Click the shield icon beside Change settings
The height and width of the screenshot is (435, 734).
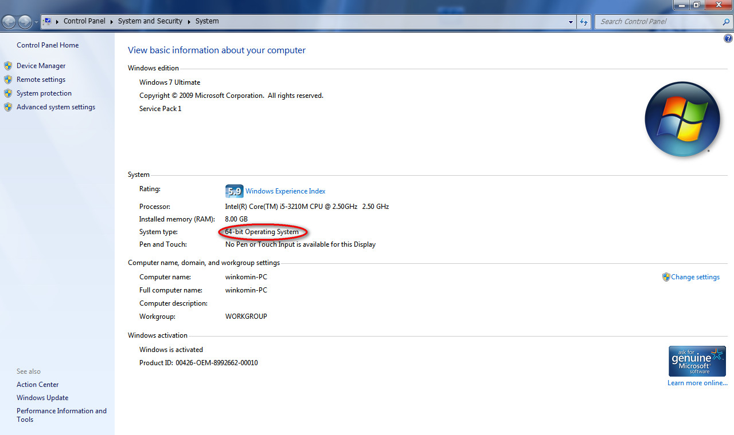click(x=666, y=277)
